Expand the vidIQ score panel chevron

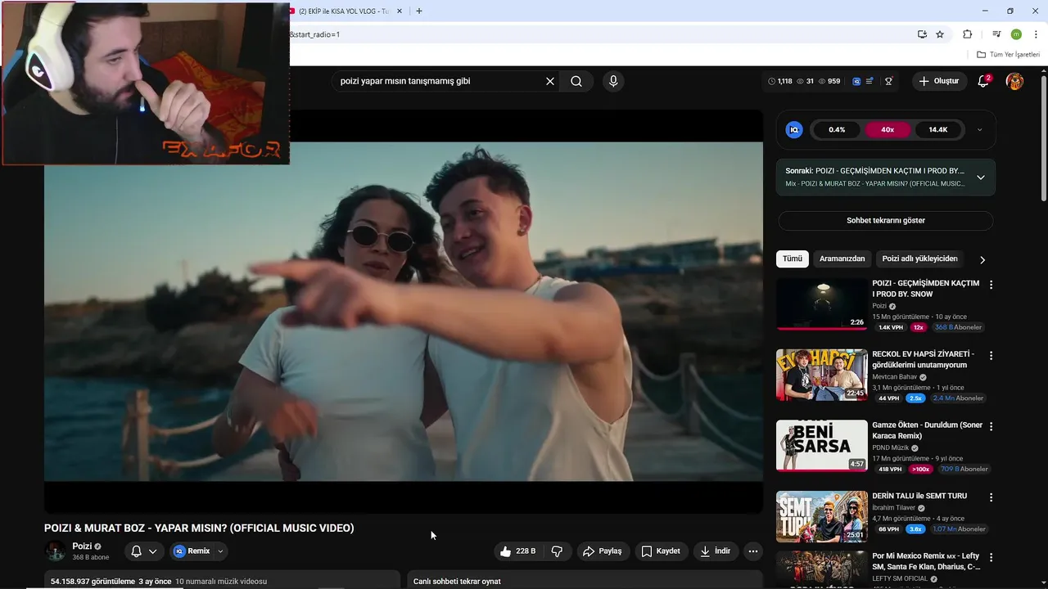[979, 129]
